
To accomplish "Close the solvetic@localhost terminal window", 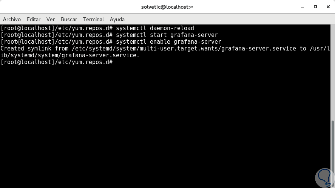I will (326, 7).
